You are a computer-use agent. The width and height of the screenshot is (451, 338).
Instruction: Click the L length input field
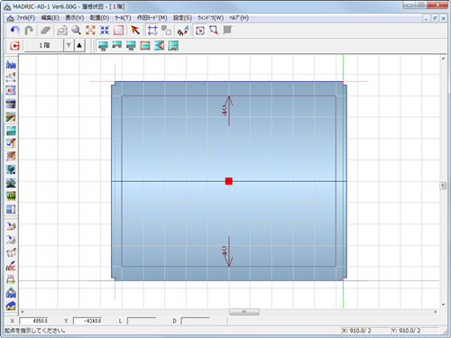point(142,321)
